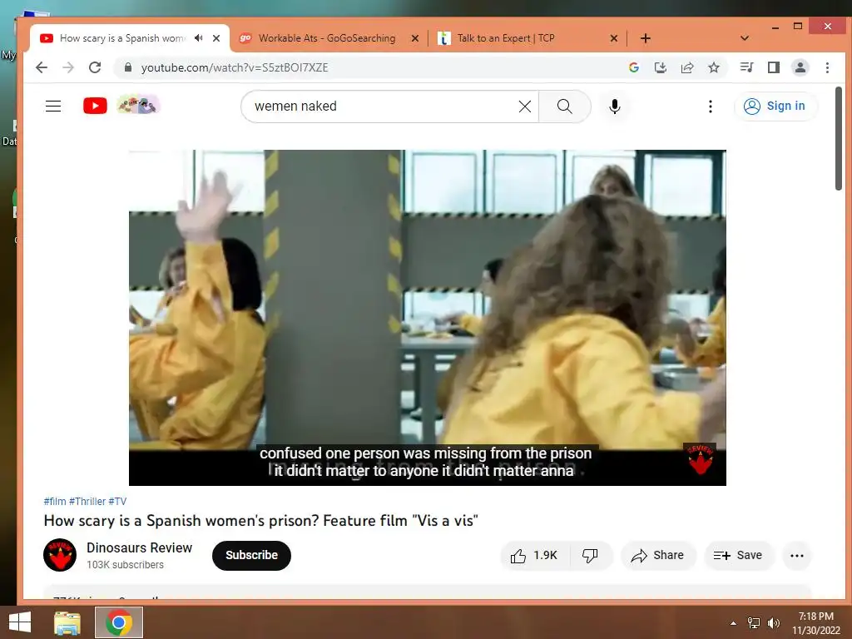The width and height of the screenshot is (852, 639).
Task: Open the #film hashtag
Action: (x=55, y=501)
